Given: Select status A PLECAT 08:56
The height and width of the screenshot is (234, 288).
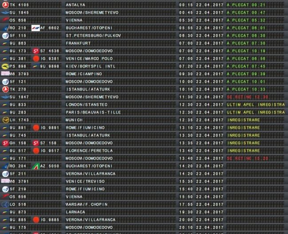Looking at the screenshot, I should [246, 59].
